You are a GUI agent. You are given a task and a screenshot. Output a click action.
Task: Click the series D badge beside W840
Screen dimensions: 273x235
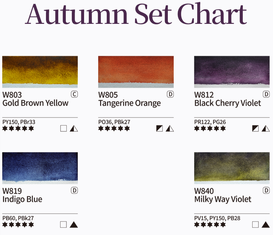pos(266,190)
